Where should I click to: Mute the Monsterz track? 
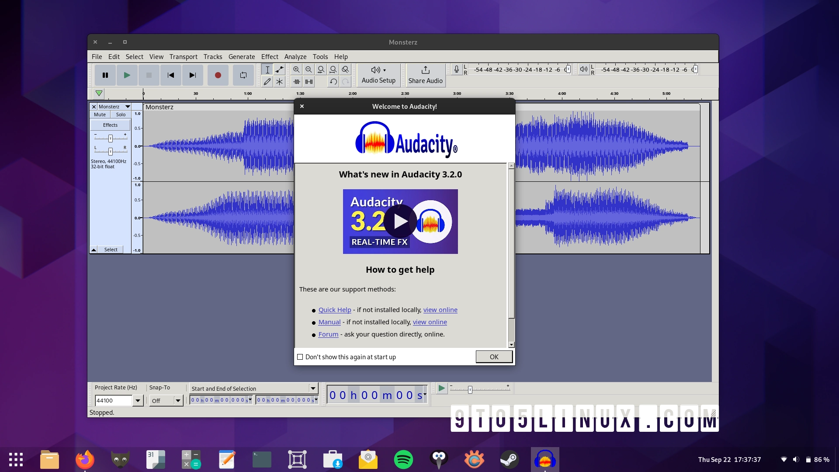click(100, 114)
